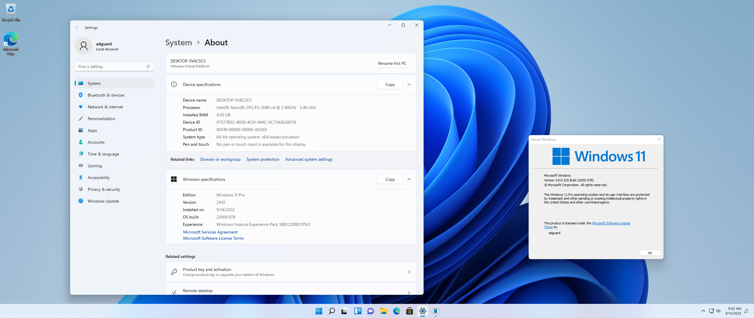The height and width of the screenshot is (318, 754).
Task: Open Task View on taskbar
Action: point(345,311)
